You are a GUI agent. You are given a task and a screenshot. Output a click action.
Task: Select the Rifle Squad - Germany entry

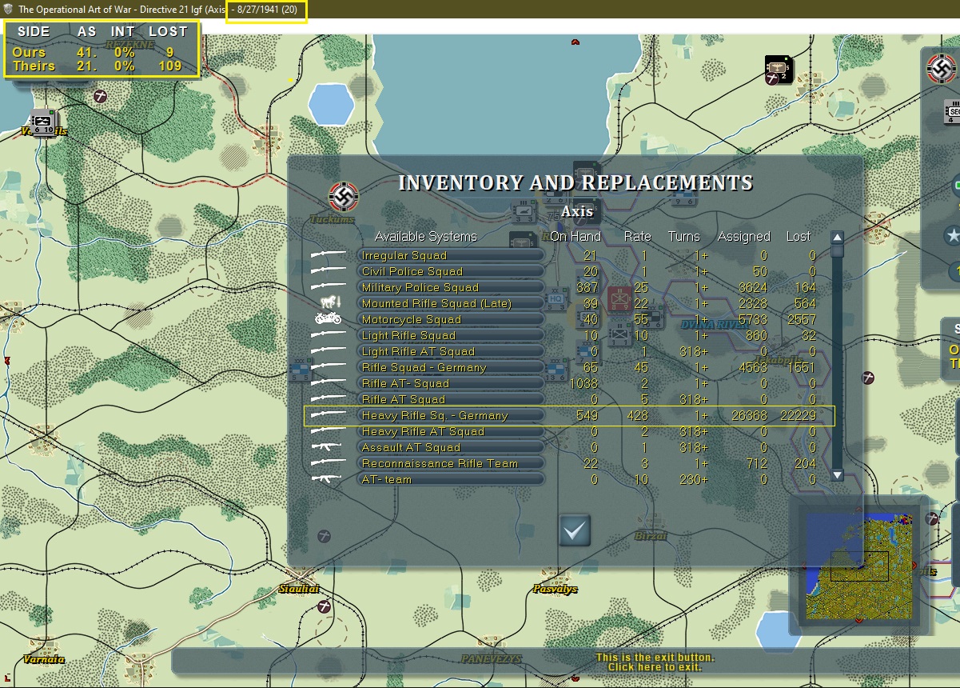point(451,367)
